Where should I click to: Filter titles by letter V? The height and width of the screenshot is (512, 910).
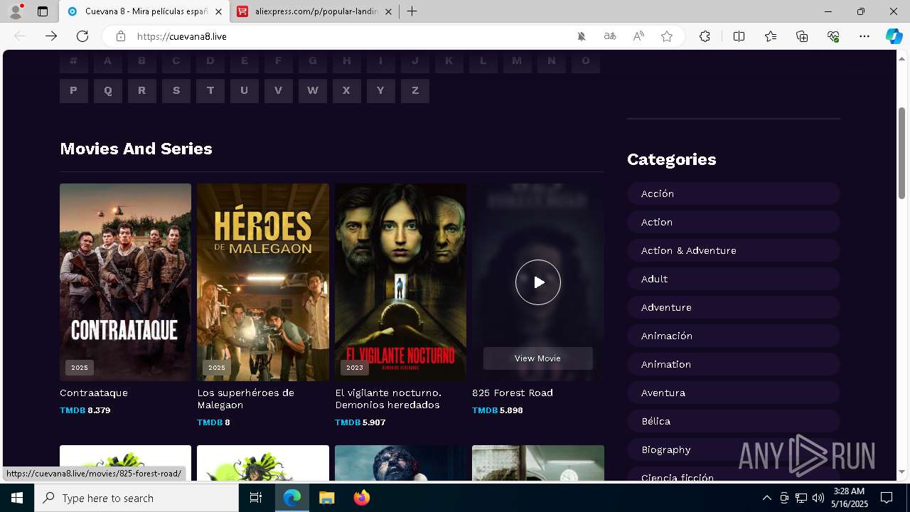click(279, 90)
